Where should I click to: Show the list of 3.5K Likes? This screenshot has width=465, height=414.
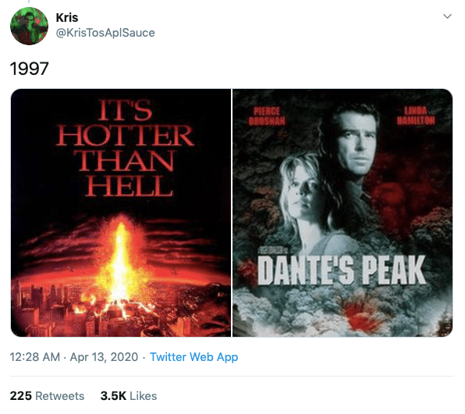pos(129,396)
